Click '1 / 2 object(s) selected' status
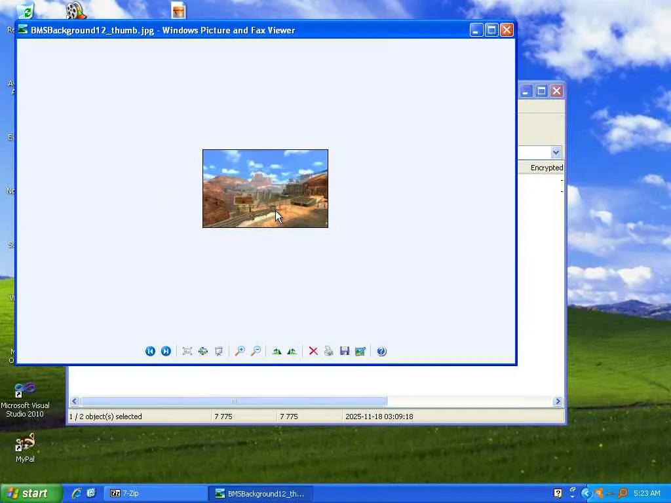Screen dimensions: 671x503 105,417
